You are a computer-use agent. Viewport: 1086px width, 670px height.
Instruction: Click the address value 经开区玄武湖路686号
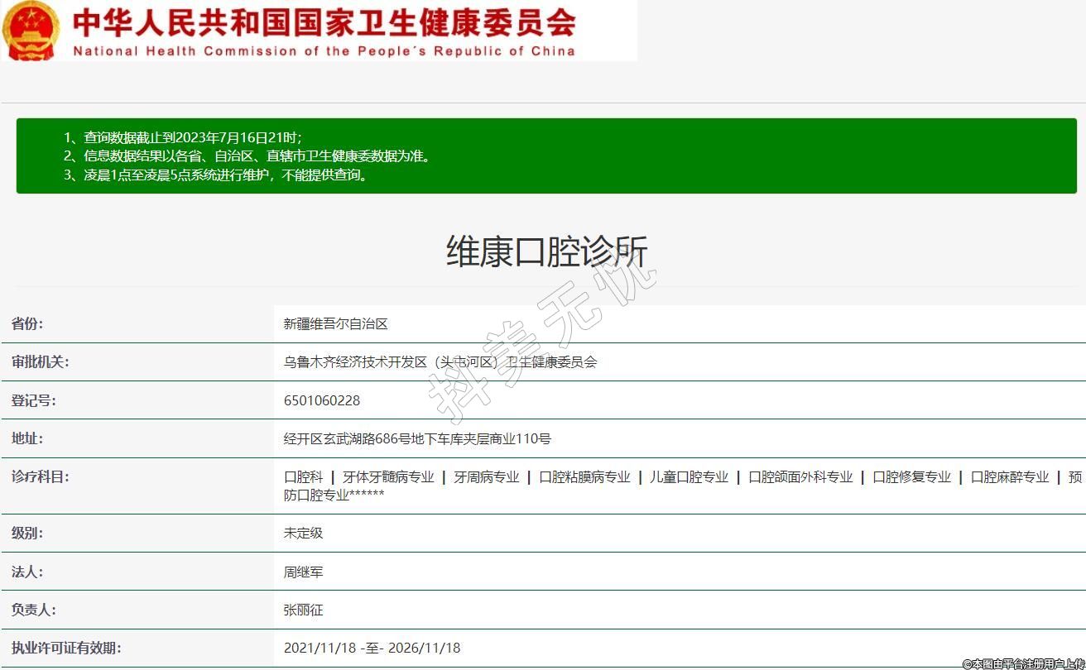point(417,438)
